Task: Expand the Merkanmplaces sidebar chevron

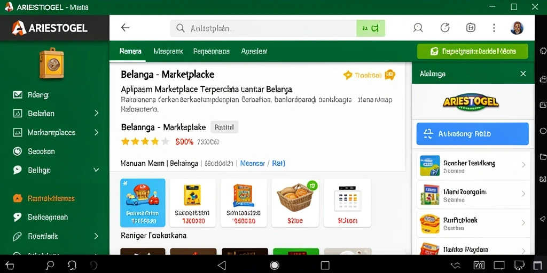Action: pyautogui.click(x=97, y=132)
